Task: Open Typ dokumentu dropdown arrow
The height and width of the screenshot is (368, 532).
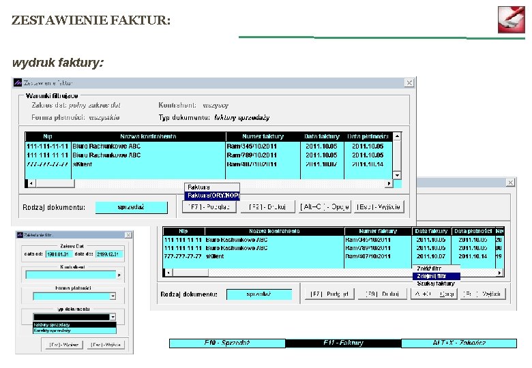Action: point(113,317)
